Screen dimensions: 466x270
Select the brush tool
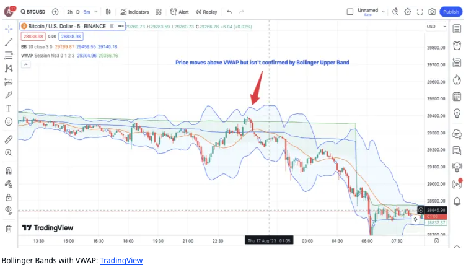pos(9,95)
